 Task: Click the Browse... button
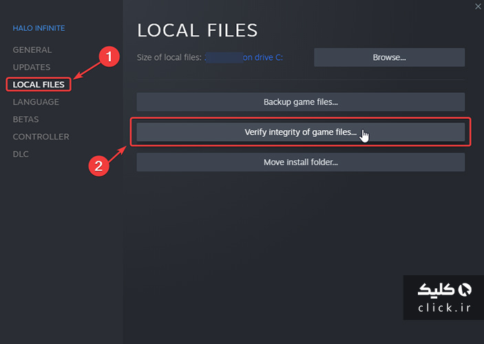pyautogui.click(x=389, y=57)
